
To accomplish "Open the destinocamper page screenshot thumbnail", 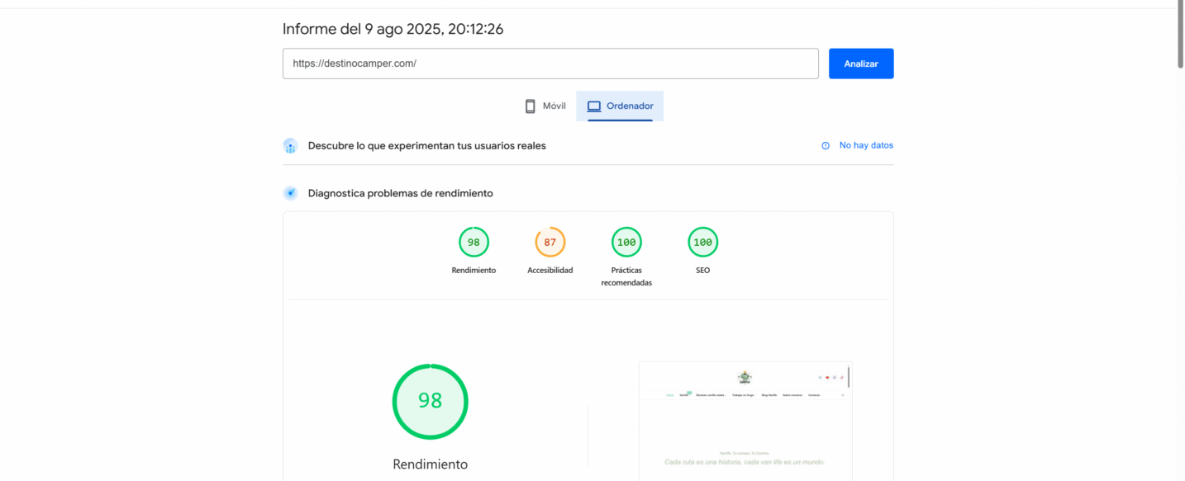I will [745, 421].
